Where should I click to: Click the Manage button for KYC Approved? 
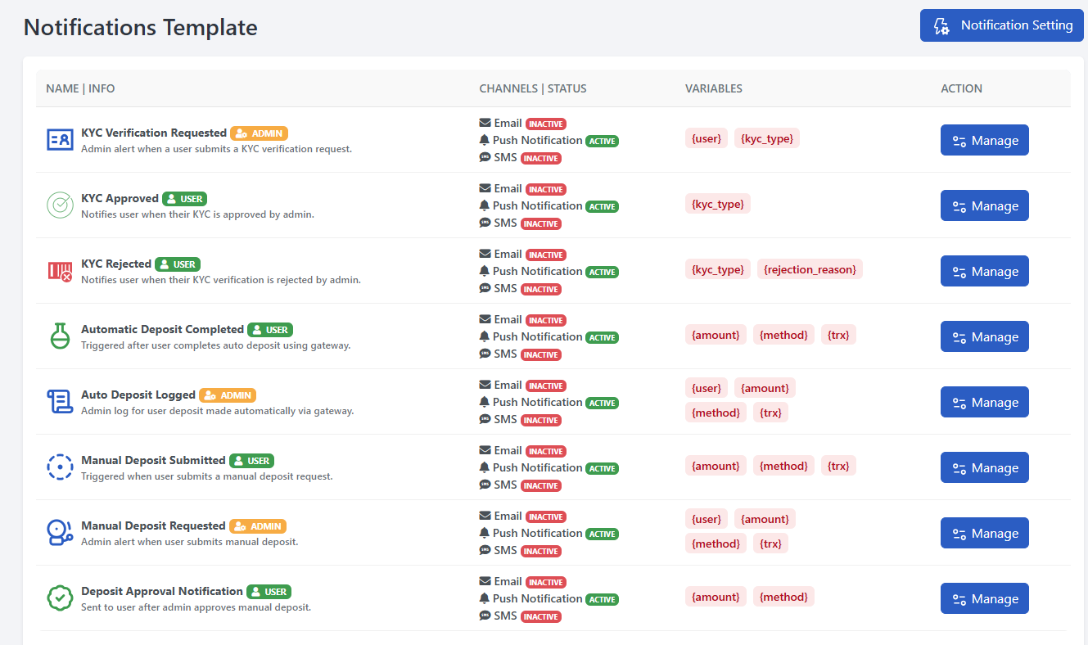(x=984, y=205)
